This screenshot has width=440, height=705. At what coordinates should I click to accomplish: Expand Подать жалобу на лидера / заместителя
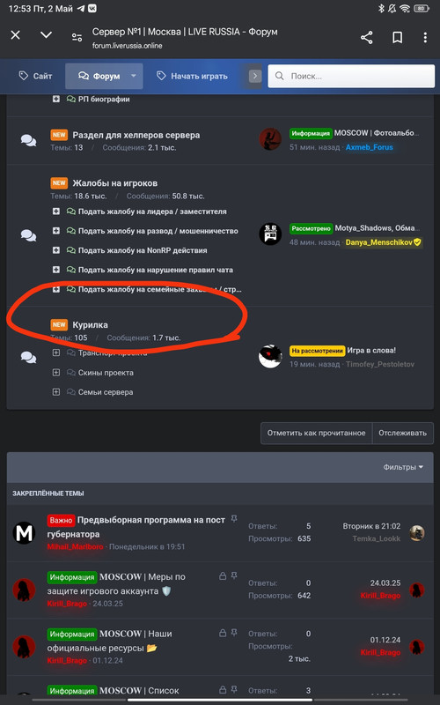click(56, 211)
